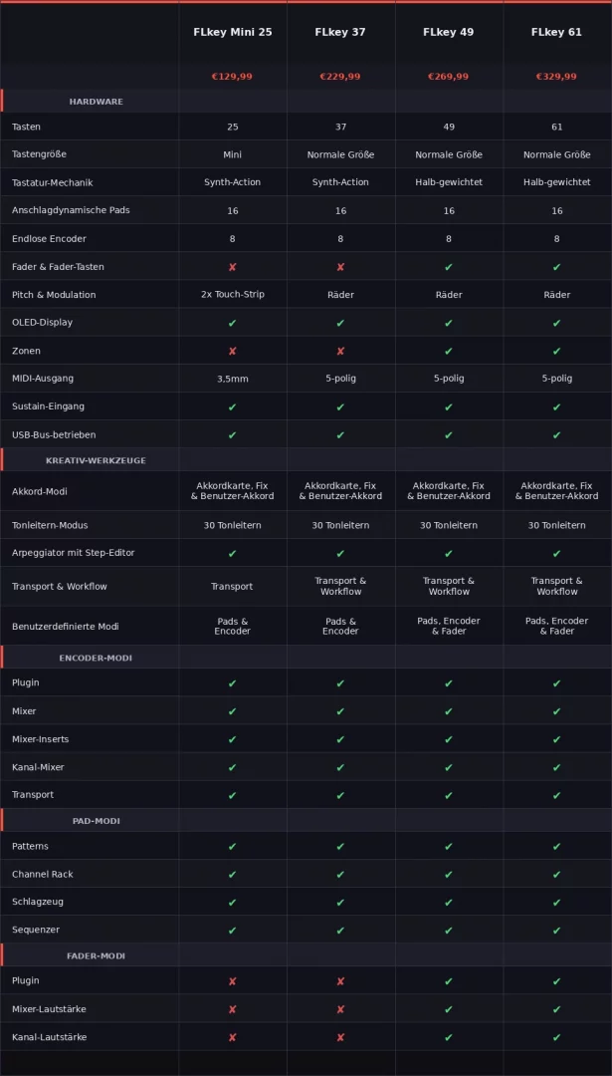This screenshot has height=1076, width=612.
Task: Click the FADER-MODI section heading
Action: pos(96,955)
